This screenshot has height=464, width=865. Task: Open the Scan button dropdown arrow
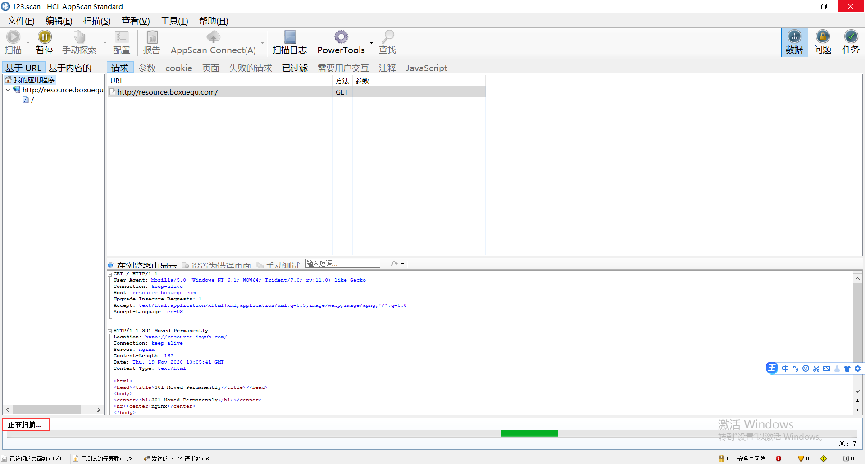click(28, 43)
